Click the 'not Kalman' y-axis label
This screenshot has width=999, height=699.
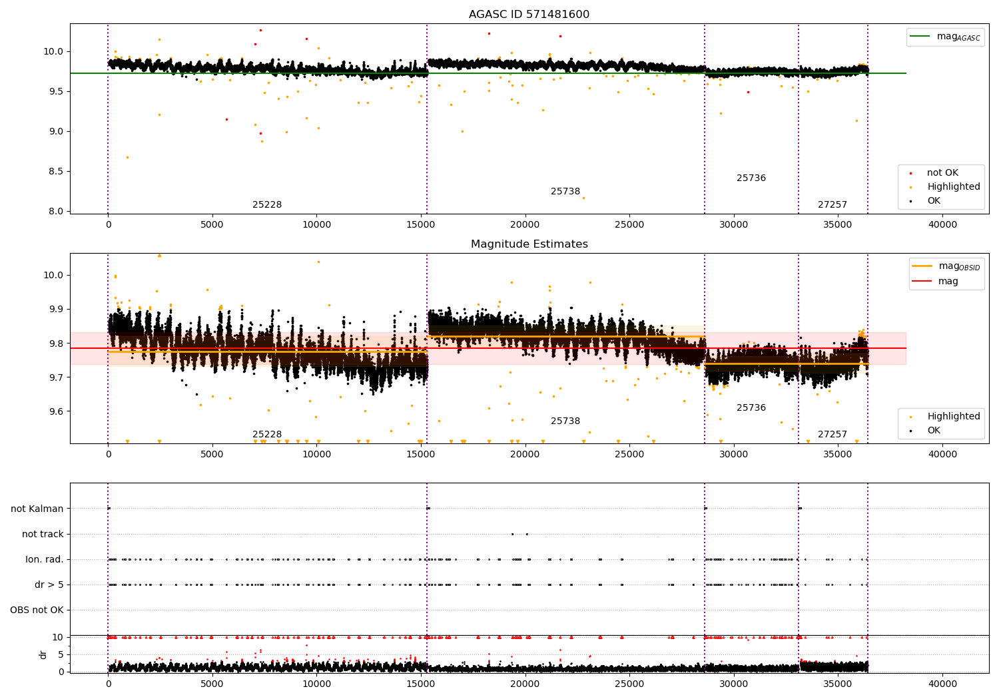coord(37,509)
